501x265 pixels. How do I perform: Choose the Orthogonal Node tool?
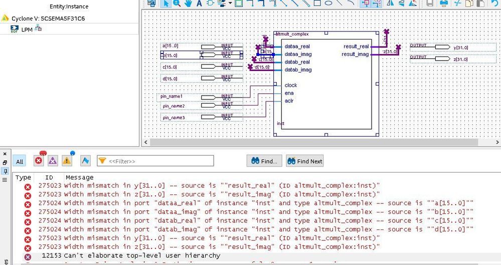pyautogui.click(x=251, y=3)
